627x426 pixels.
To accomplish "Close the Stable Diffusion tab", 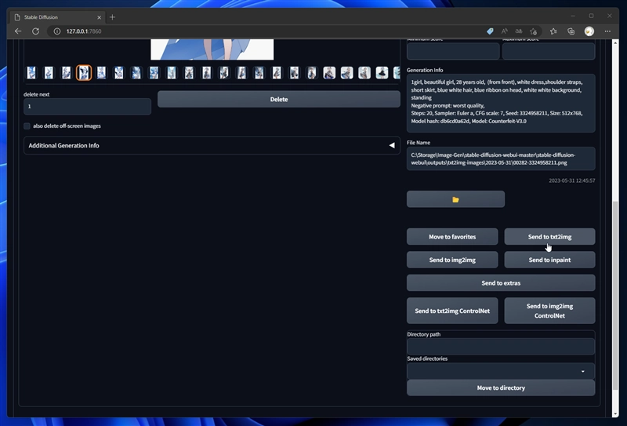I will pyautogui.click(x=100, y=17).
